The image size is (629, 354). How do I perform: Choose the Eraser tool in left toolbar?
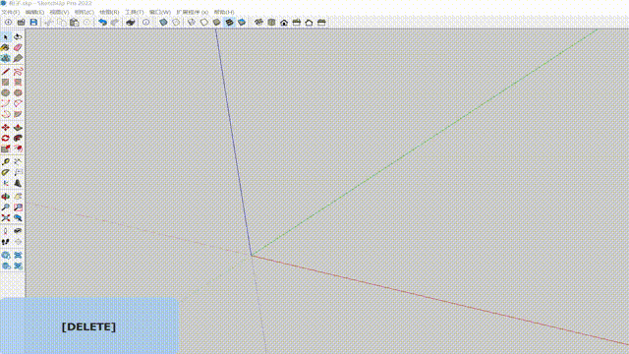pos(18,48)
